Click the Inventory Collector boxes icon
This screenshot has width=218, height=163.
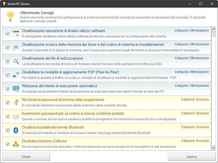tap(16, 144)
